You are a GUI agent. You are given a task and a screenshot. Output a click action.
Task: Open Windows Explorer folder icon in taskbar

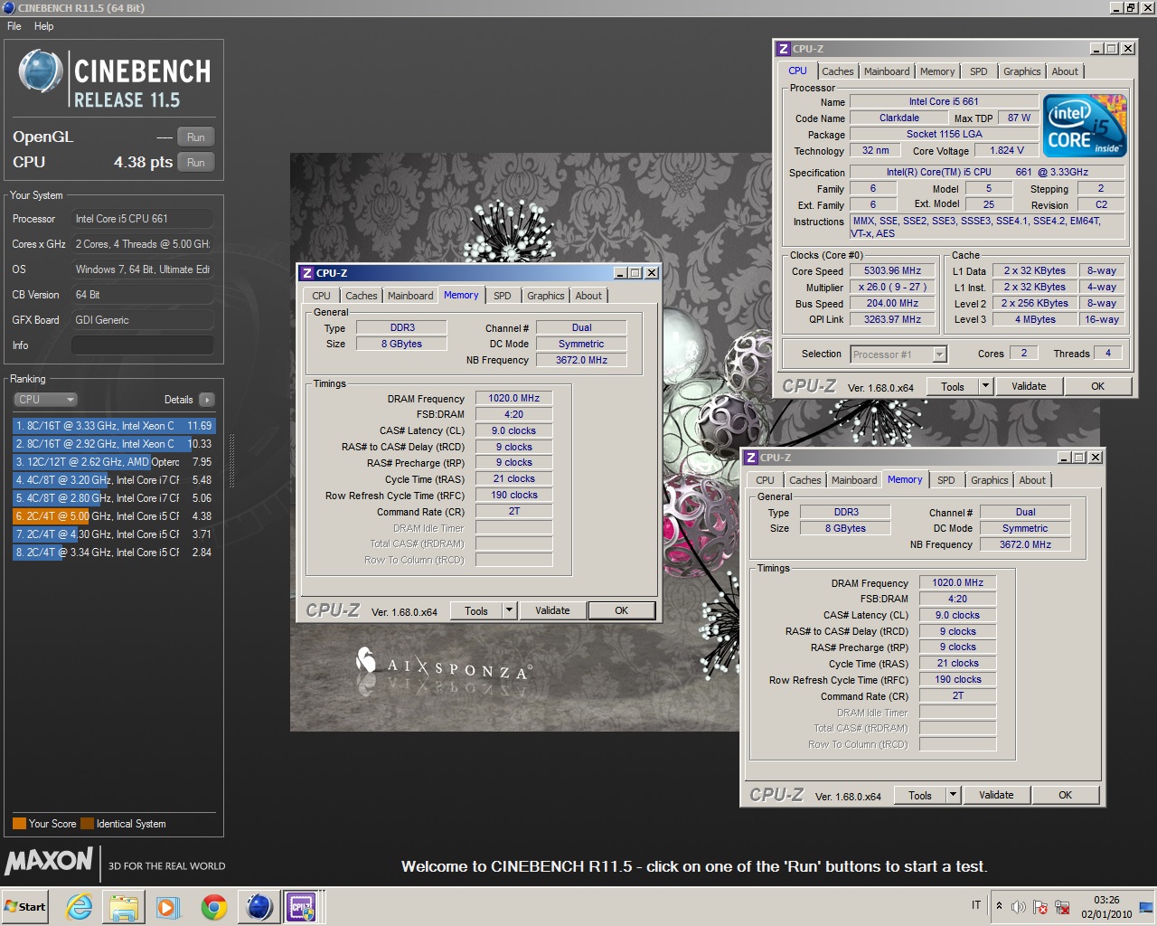[x=124, y=907]
